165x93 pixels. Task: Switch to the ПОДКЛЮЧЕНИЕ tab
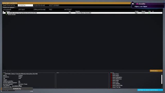[x=39, y=5]
